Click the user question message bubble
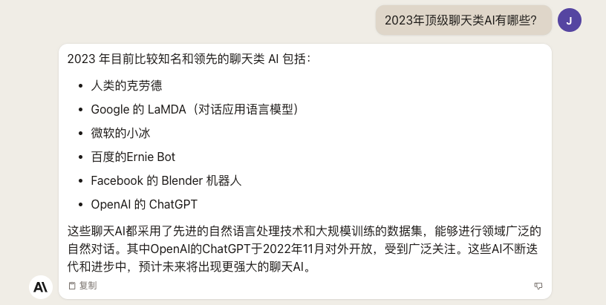 (463, 20)
